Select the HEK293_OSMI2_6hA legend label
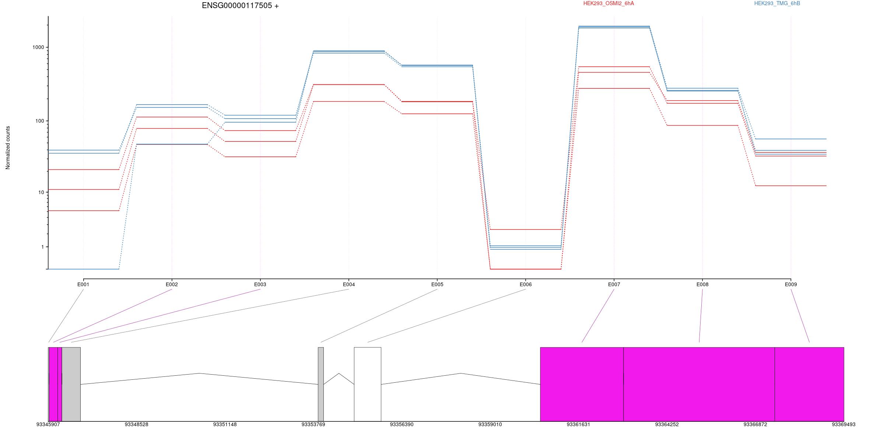This screenshot has height=442, width=884. [608, 3]
